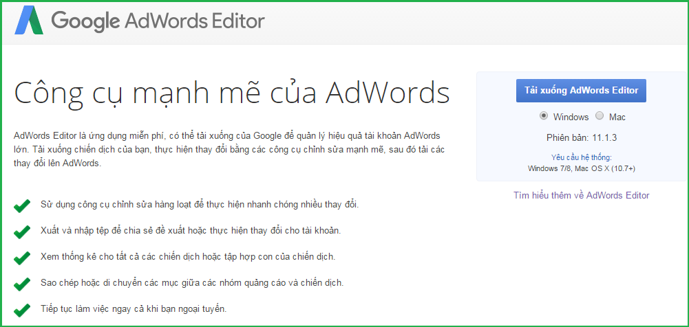689x327 pixels.
Task: Click the intro paragraph starting "AdWords Editor là ứng dụng"
Action: (x=227, y=149)
